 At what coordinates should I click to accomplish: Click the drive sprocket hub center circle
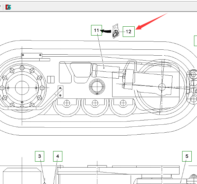(x=22, y=88)
